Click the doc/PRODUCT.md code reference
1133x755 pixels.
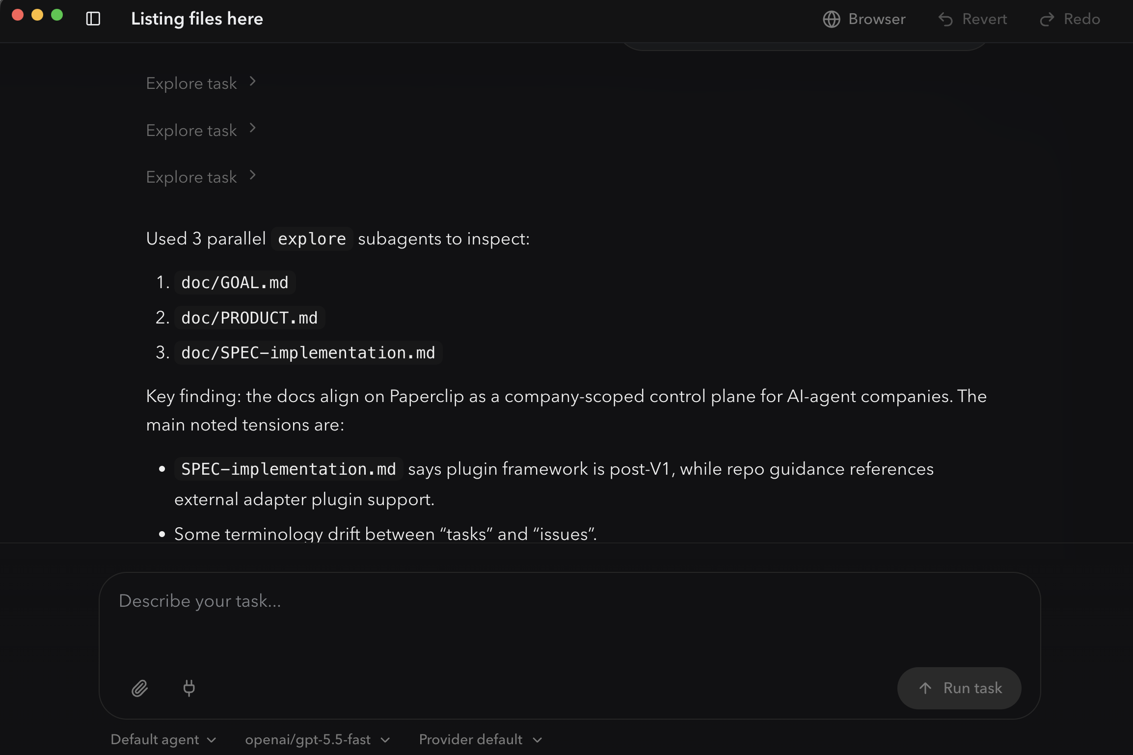pos(249,318)
